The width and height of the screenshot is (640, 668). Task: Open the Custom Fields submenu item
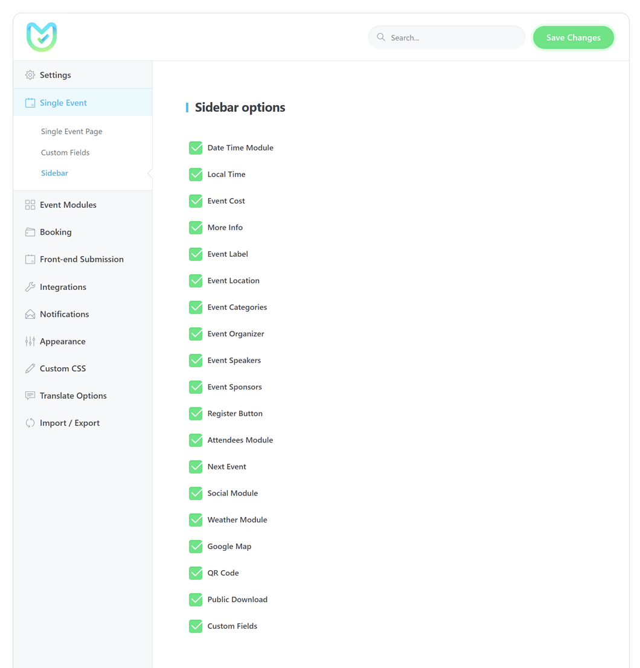coord(65,152)
